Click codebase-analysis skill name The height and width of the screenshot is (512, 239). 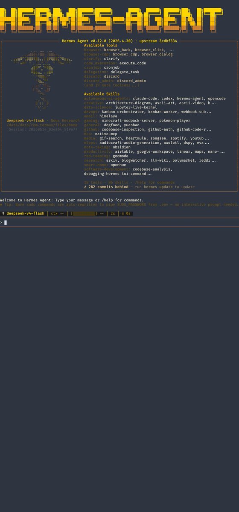(152, 169)
